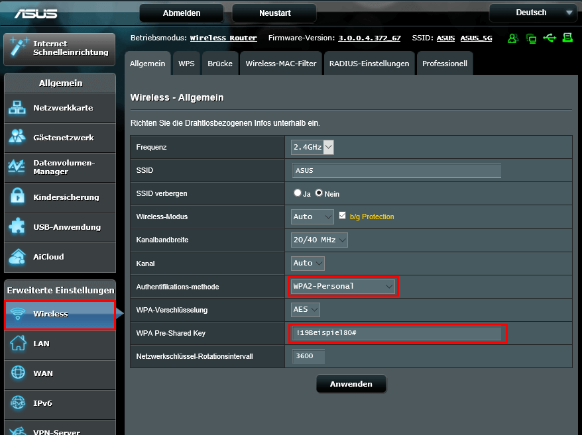Open the Frequenz 2.4GHz dropdown

(x=312, y=147)
